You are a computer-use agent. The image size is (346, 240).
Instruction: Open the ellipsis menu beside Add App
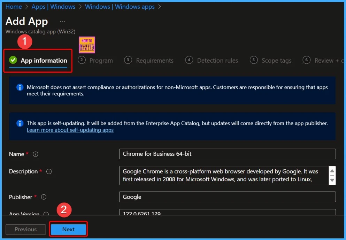point(62,21)
